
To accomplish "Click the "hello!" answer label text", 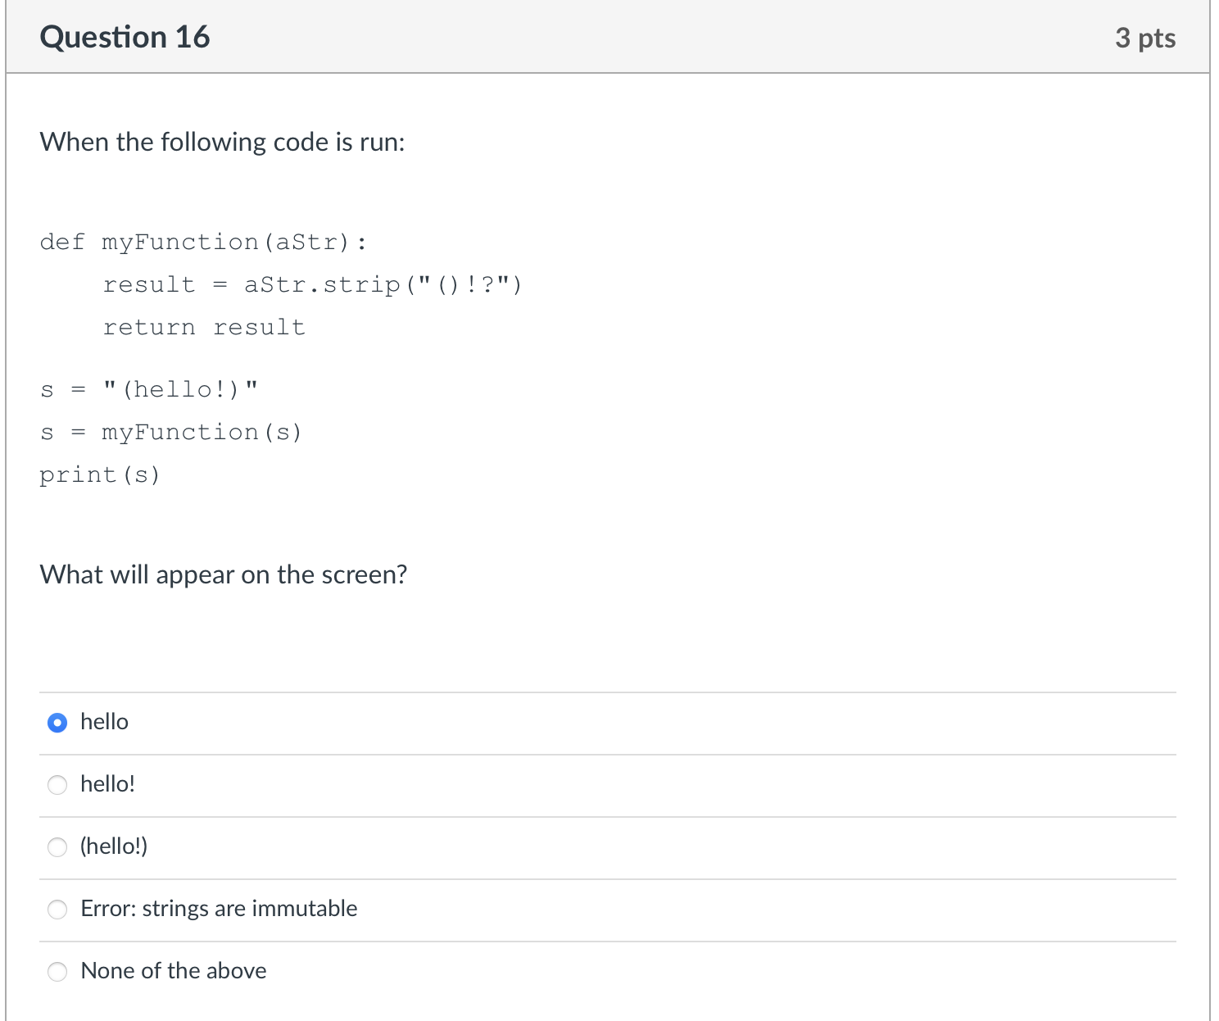I will pyautogui.click(x=107, y=784).
